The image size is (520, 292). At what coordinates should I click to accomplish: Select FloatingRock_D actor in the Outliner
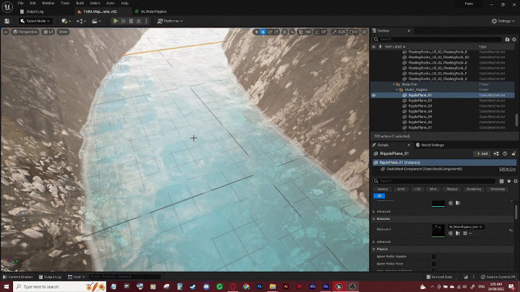[x=438, y=63]
